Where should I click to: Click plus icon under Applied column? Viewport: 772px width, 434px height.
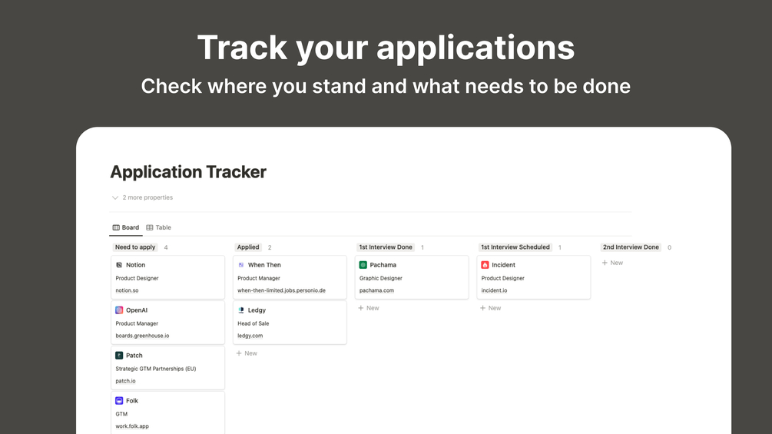pos(239,353)
